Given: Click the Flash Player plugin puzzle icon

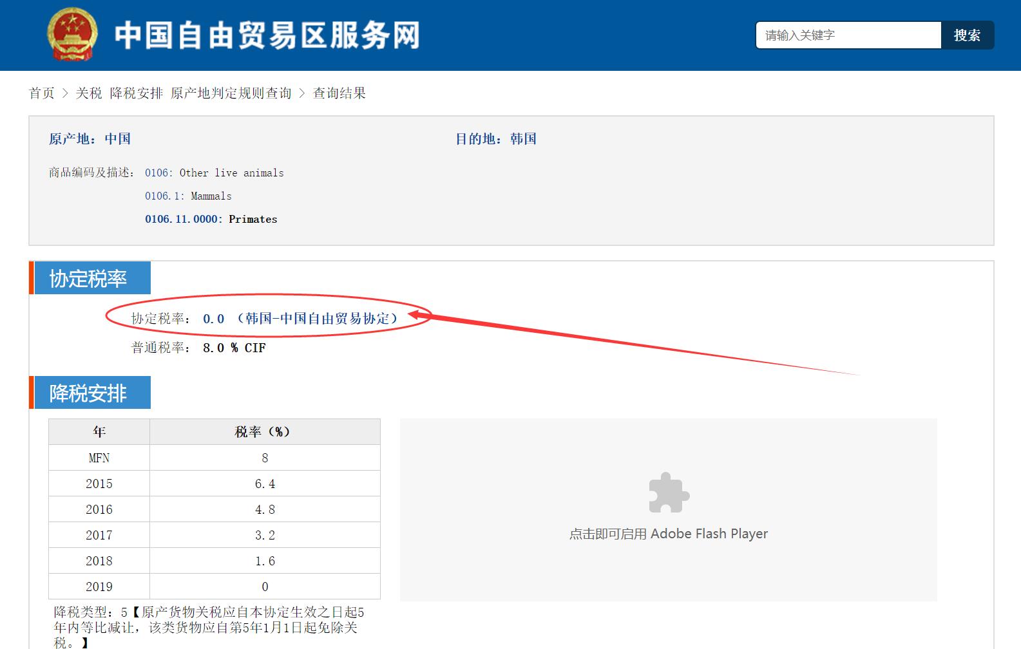Looking at the screenshot, I should point(669,493).
